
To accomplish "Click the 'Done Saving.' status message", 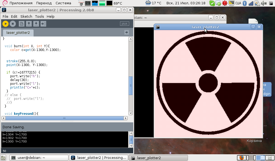I will (13, 127).
